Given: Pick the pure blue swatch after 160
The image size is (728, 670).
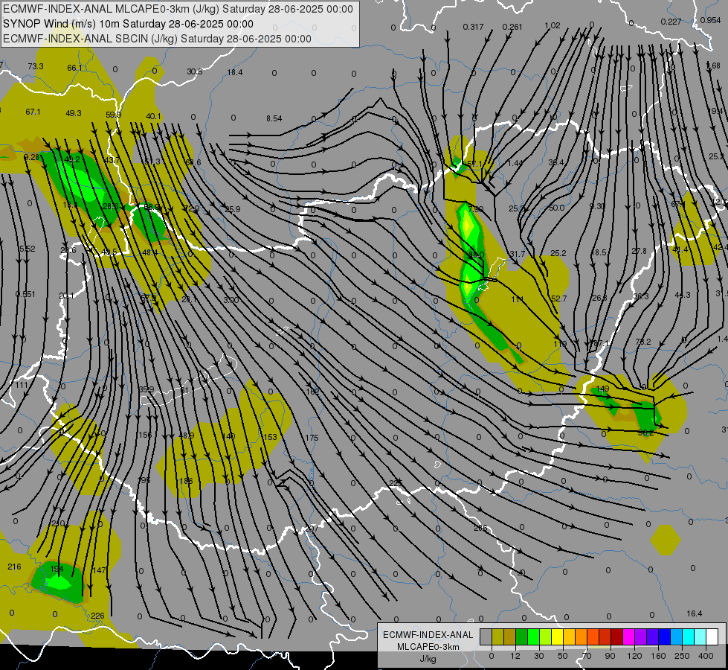Looking at the screenshot, I should tap(664, 637).
